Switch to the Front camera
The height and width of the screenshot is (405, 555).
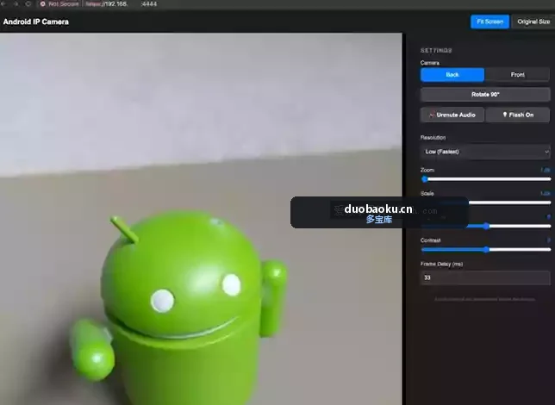click(517, 75)
